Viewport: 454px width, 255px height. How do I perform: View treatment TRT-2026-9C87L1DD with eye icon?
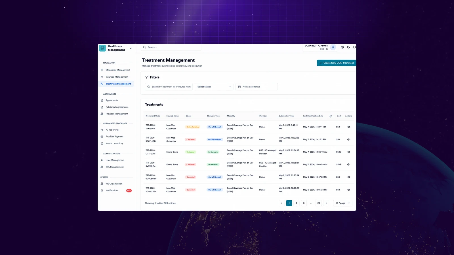(x=348, y=139)
